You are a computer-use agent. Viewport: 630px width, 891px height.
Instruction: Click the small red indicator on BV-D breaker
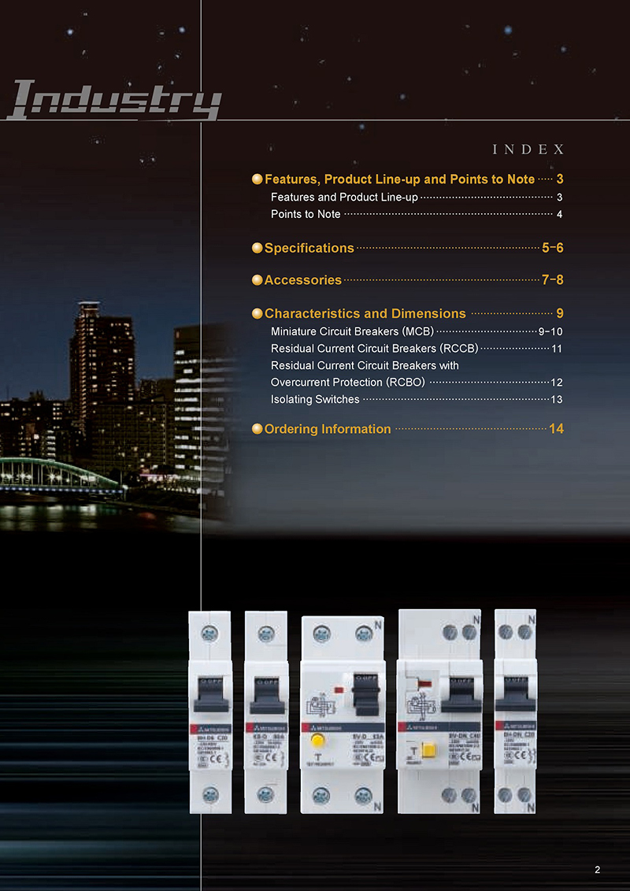pos(338,688)
